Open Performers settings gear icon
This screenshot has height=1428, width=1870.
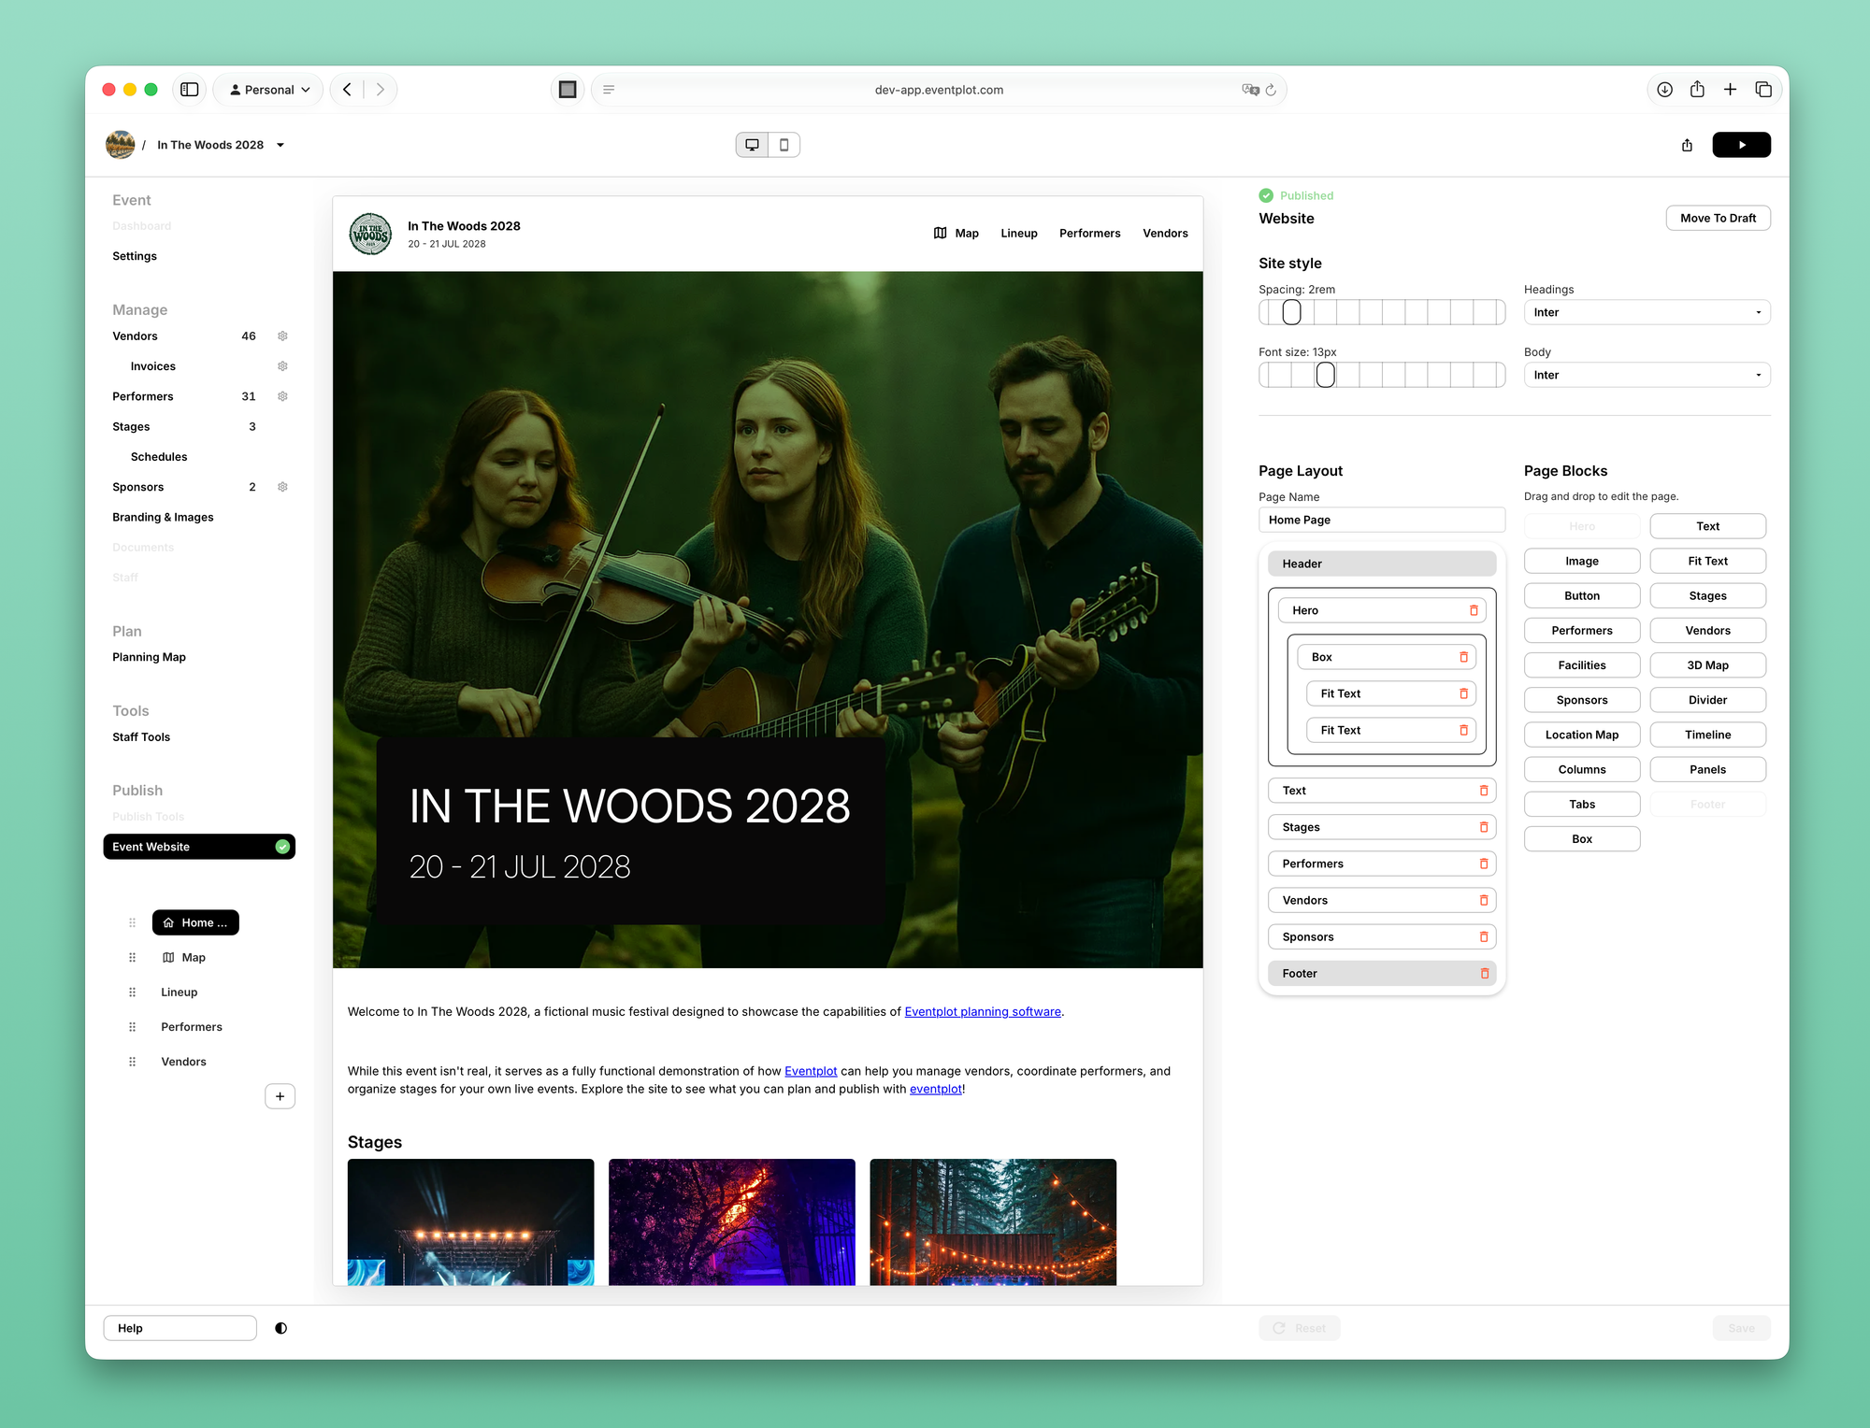[282, 396]
